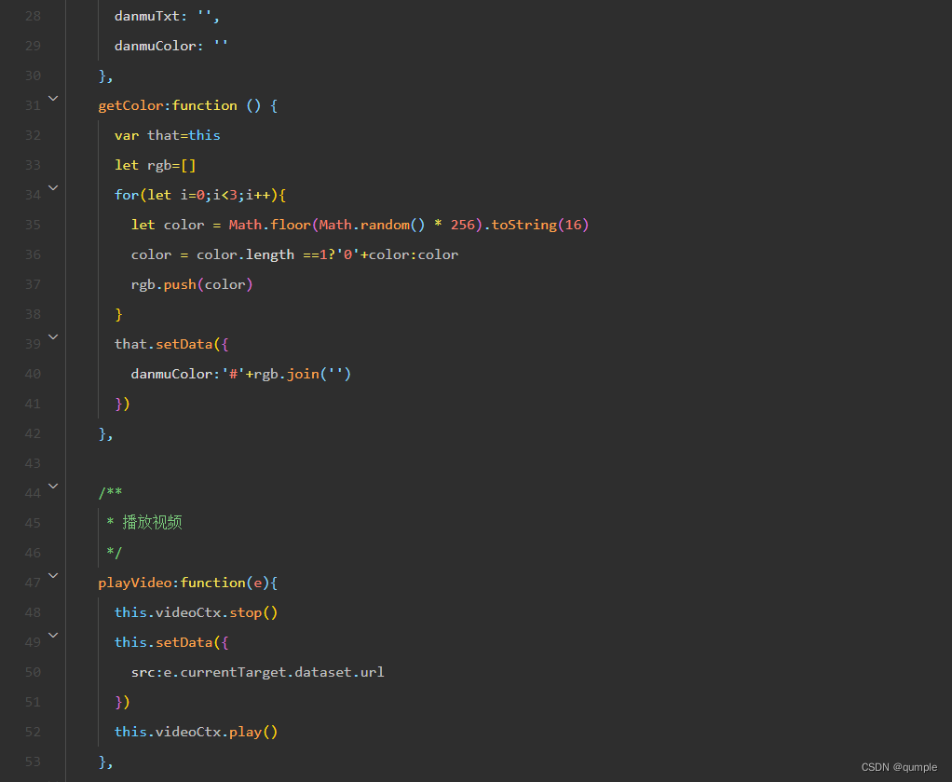Click line number 41 in the gutter

pyautogui.click(x=33, y=404)
